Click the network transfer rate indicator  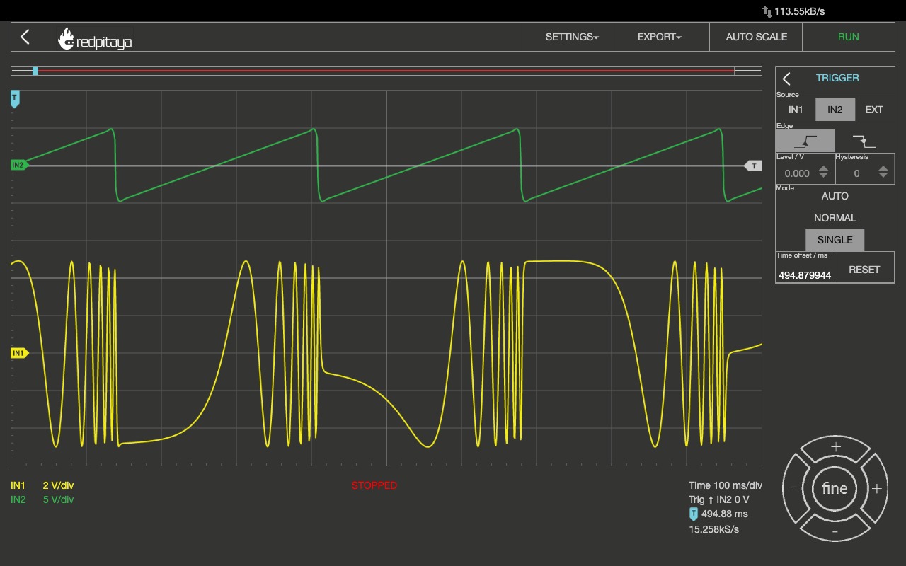point(793,11)
